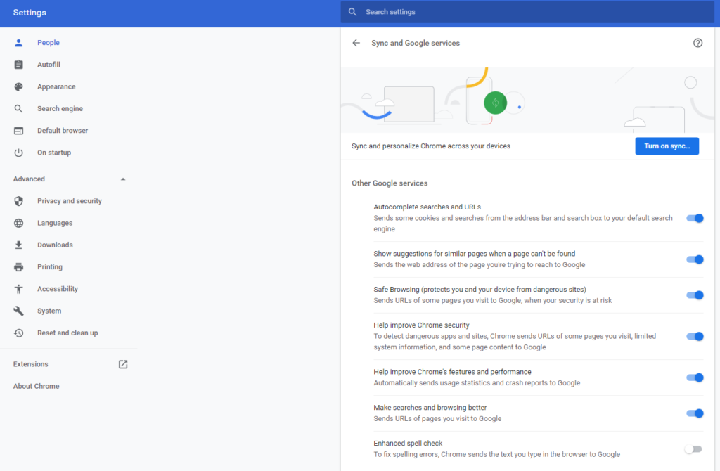Click the Accessibility figure icon
The width and height of the screenshot is (720, 471).
(x=18, y=289)
